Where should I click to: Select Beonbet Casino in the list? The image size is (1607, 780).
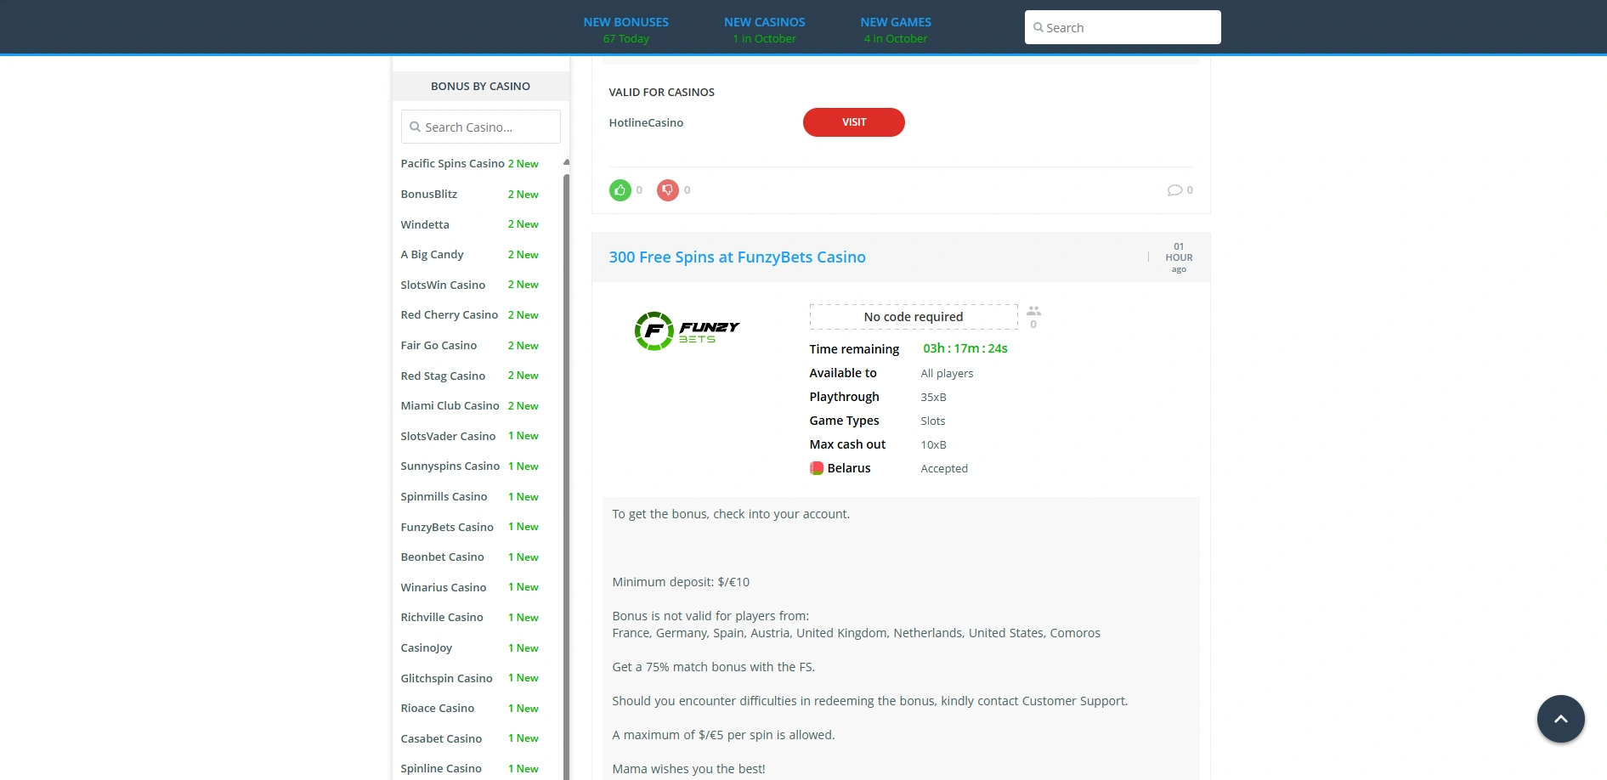[x=442, y=557]
